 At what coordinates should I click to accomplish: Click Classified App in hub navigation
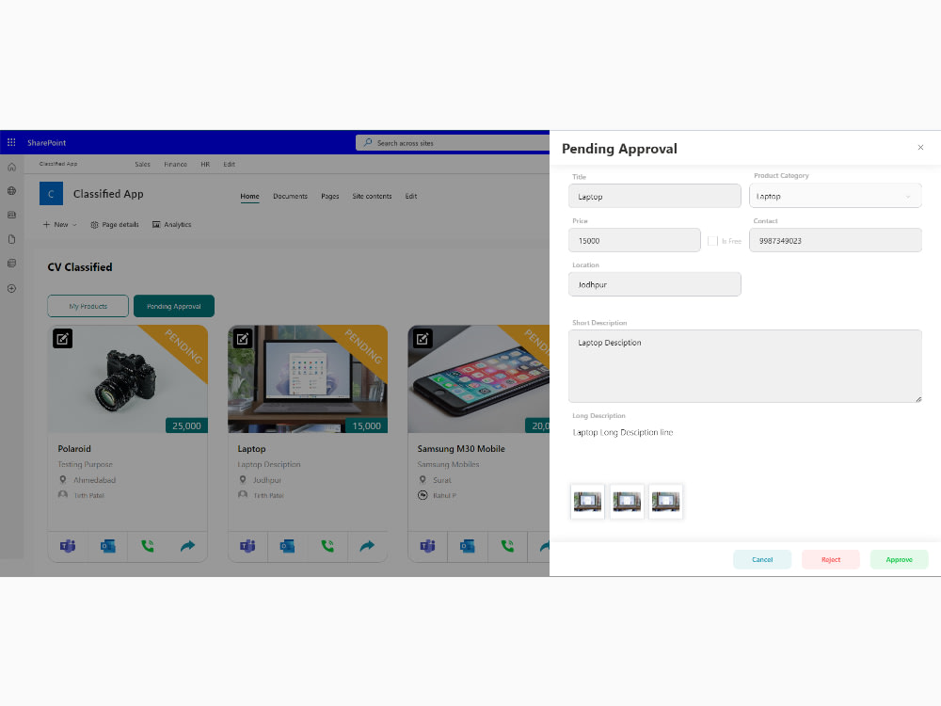[58, 164]
